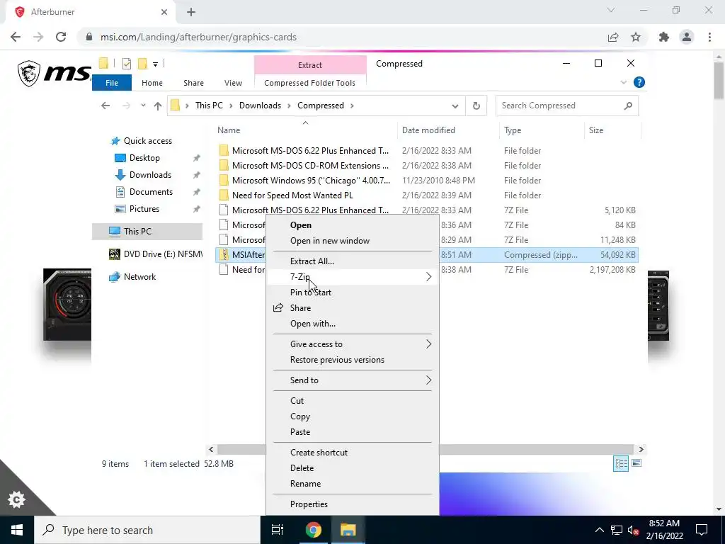Click Explorer's back arrow
This screenshot has height=544, width=725.
[x=105, y=106]
